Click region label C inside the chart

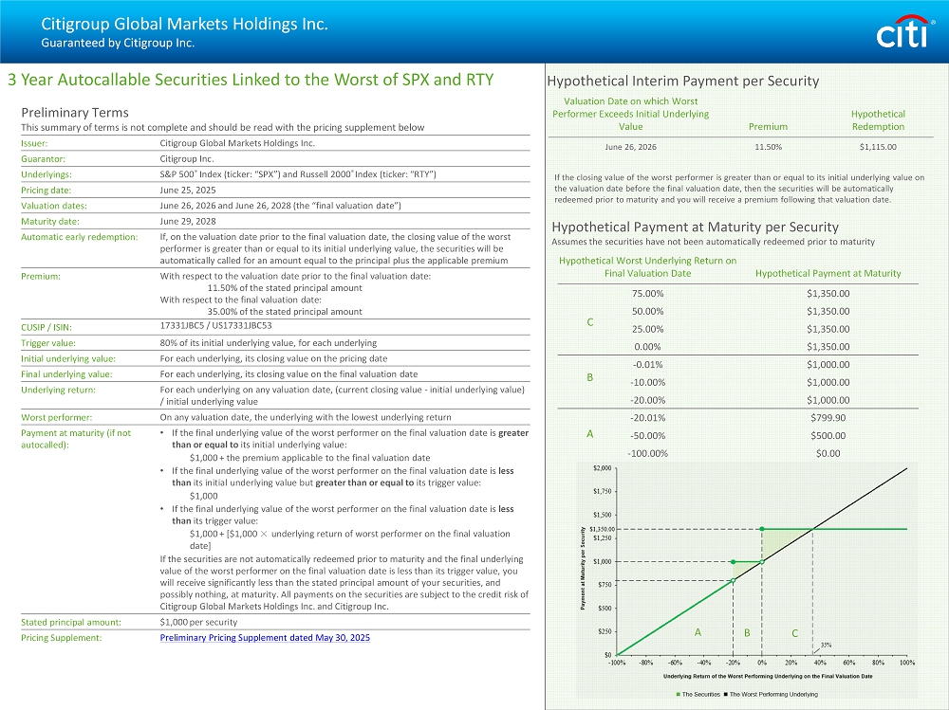pos(794,632)
